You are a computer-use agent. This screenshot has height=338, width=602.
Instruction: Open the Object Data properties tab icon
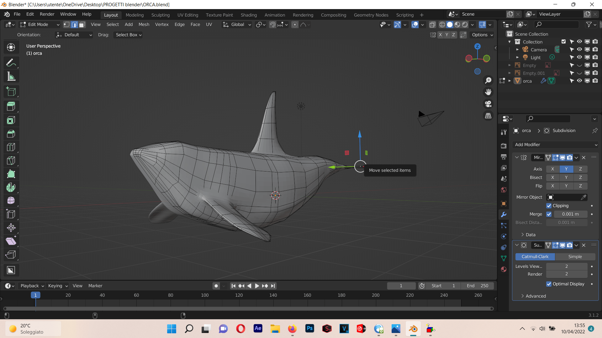[x=504, y=259]
